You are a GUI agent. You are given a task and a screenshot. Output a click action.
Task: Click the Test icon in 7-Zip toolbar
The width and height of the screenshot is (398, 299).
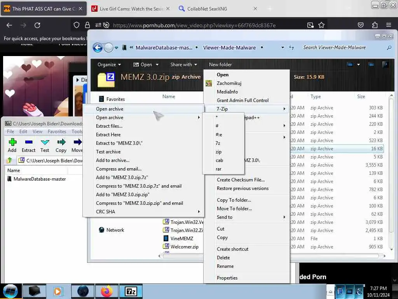point(45,142)
